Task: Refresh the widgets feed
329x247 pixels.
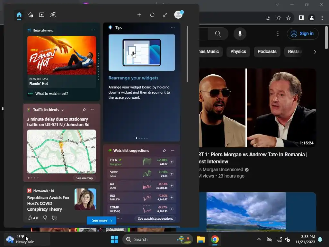Action: (x=152, y=15)
